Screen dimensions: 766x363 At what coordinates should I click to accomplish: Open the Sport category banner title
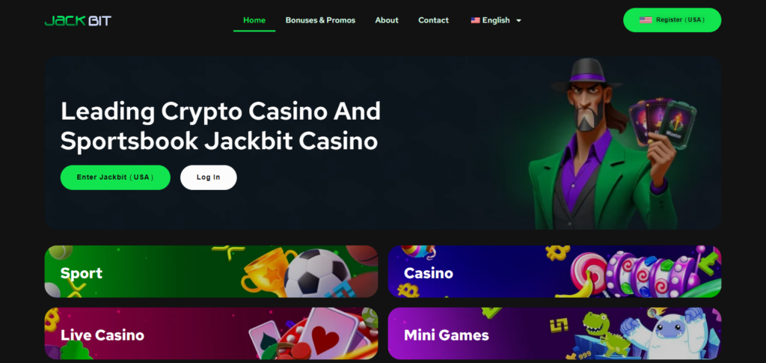tap(82, 273)
